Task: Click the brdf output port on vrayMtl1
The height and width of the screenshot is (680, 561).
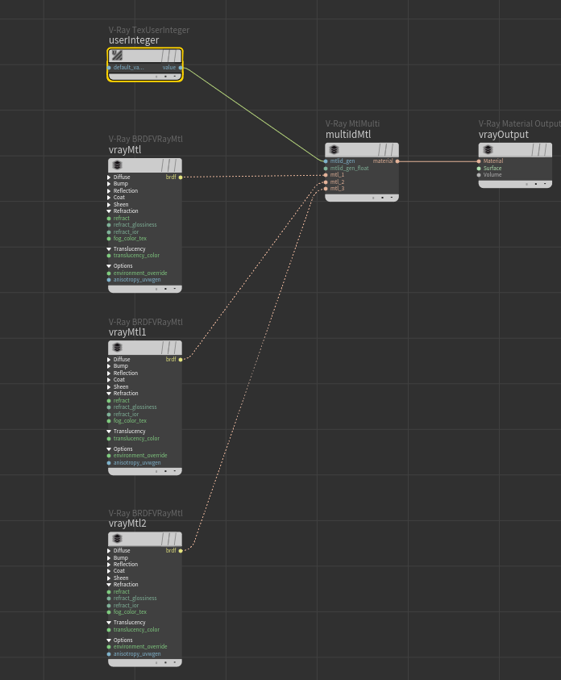Action: (181, 360)
